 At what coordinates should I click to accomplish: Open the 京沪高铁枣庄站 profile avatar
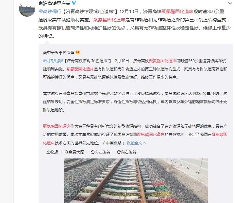point(27,9)
